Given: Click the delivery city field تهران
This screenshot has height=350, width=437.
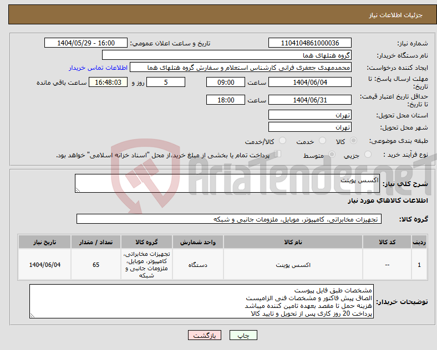Looking at the screenshot, I should coord(309,127).
